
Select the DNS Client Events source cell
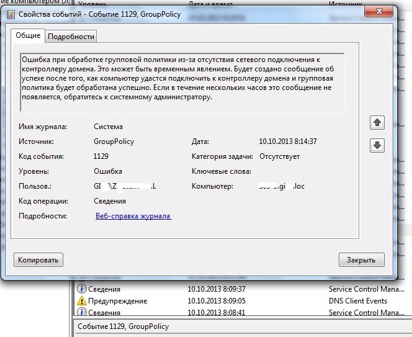point(359,301)
